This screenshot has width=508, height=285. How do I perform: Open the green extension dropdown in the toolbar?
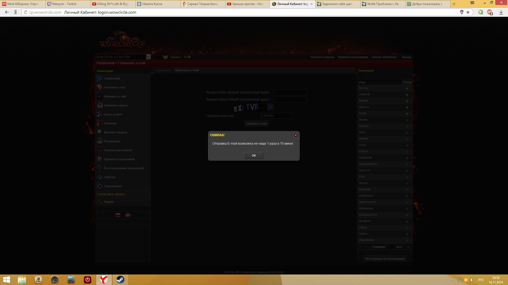(x=481, y=12)
